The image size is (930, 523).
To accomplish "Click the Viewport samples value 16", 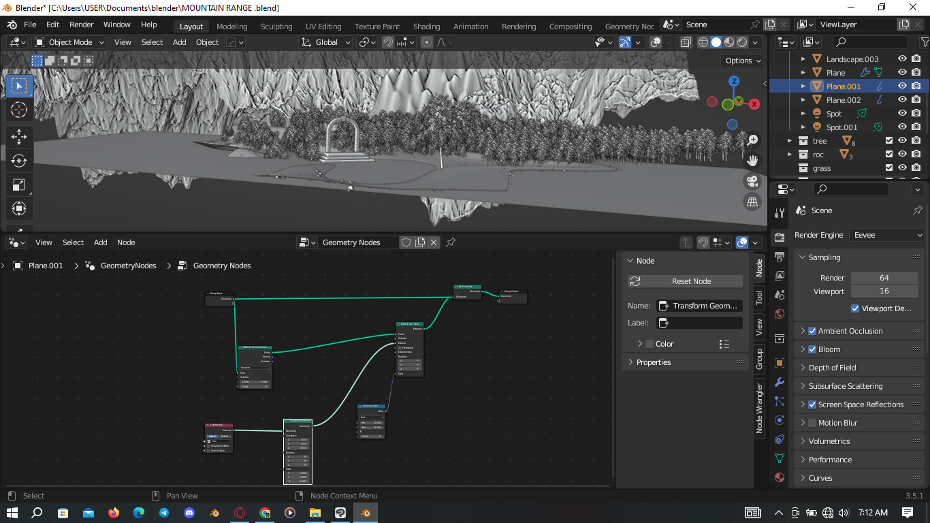I will click(x=884, y=291).
